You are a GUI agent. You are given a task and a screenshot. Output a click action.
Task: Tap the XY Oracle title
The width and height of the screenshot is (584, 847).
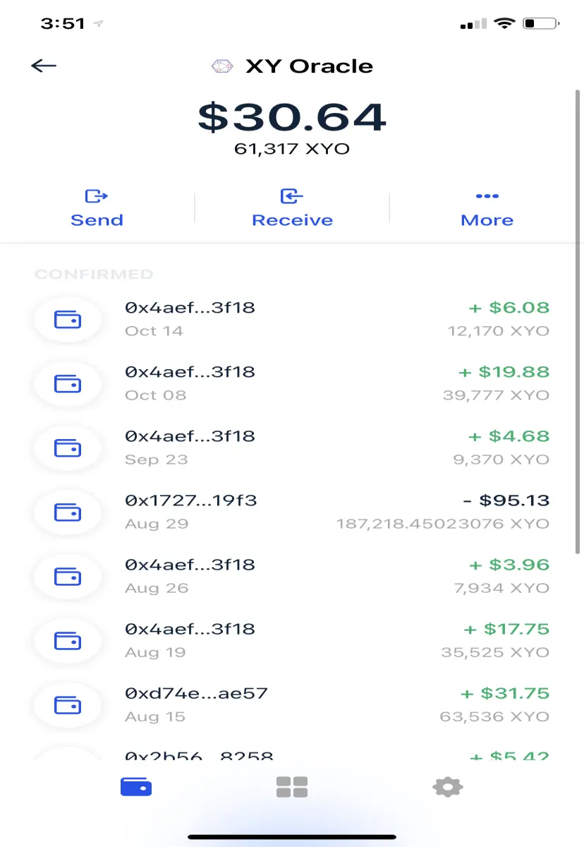(309, 66)
